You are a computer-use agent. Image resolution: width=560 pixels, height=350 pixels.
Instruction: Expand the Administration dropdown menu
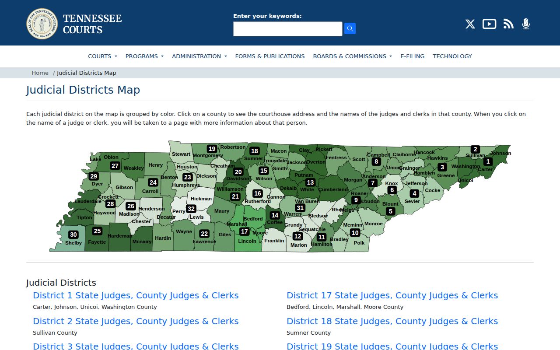pos(199,56)
